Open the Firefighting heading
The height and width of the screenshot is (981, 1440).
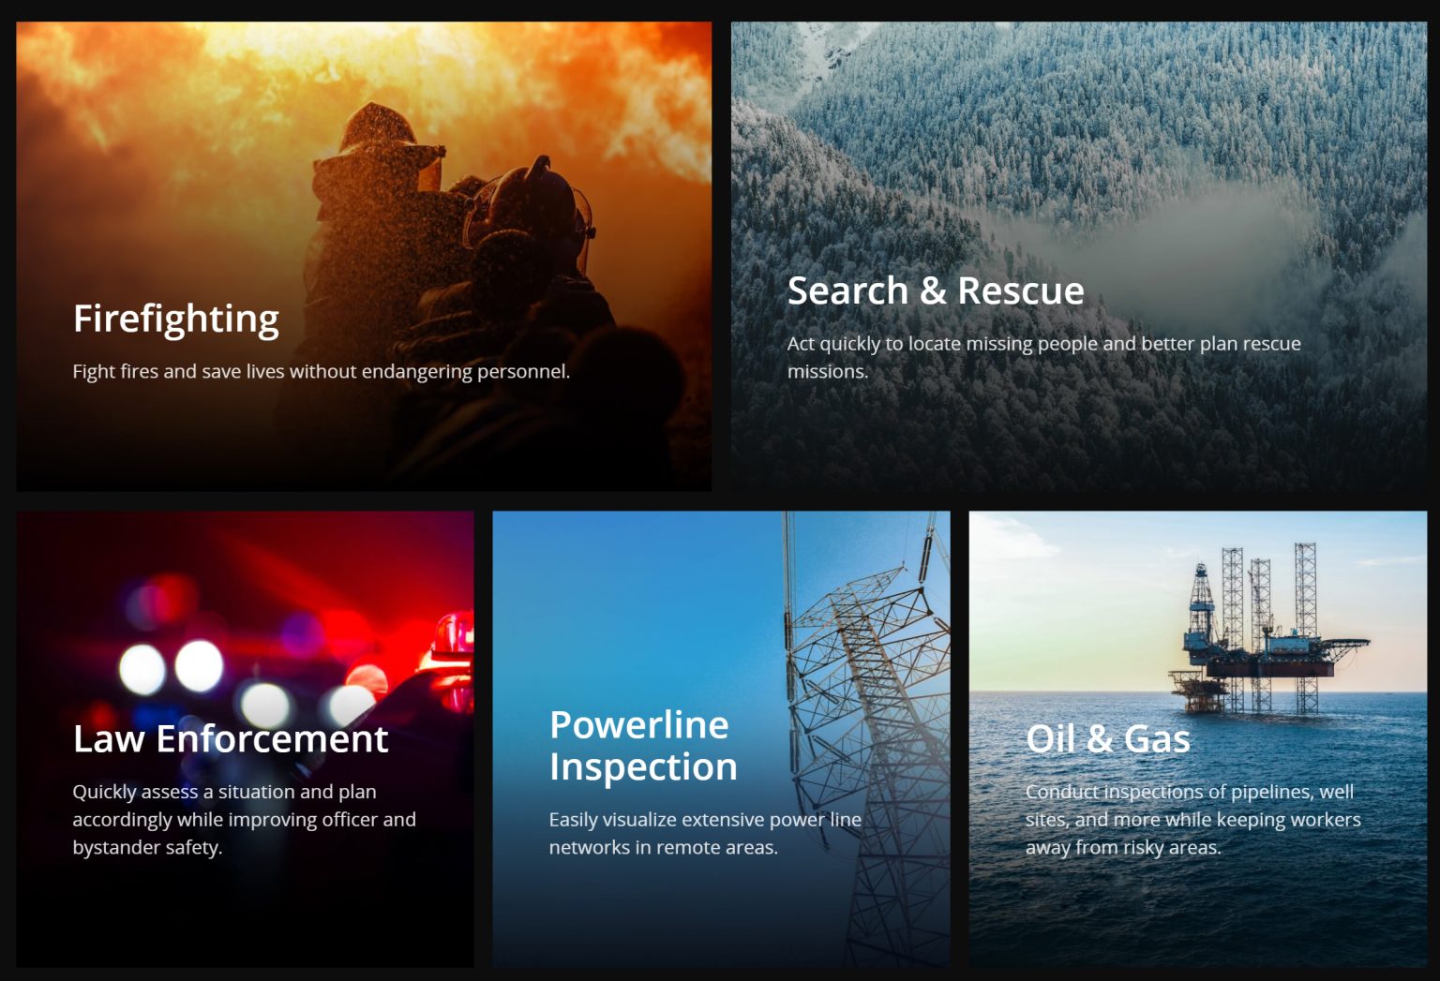coord(176,320)
